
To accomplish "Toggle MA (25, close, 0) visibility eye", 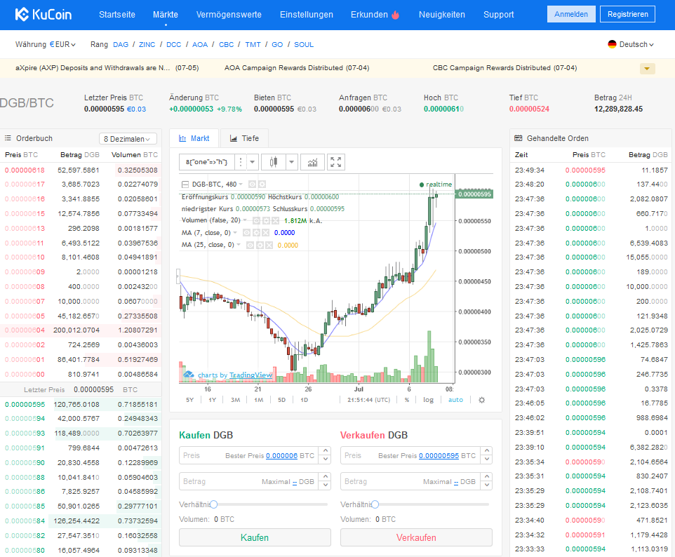I will (250, 246).
